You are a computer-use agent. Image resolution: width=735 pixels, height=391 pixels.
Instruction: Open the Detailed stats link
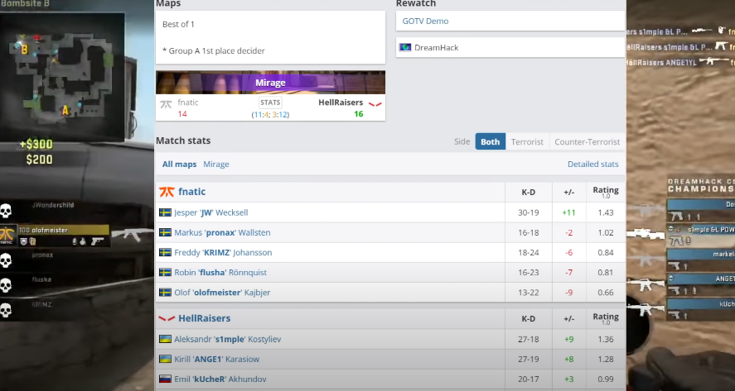[592, 165]
